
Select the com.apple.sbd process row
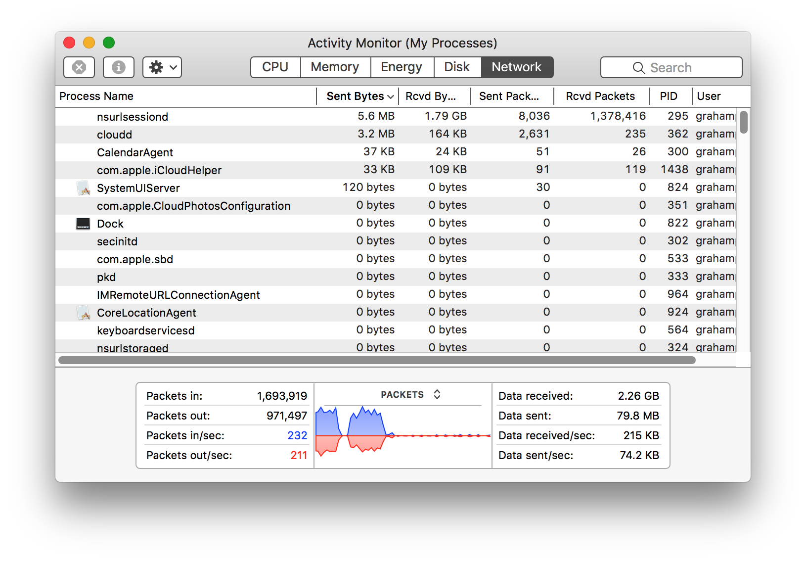point(396,259)
